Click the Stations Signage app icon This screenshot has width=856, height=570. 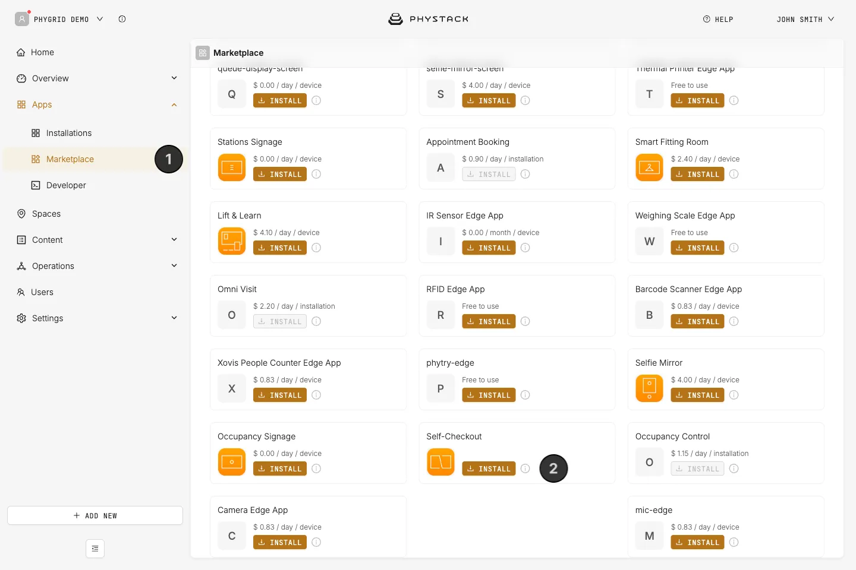tap(232, 167)
